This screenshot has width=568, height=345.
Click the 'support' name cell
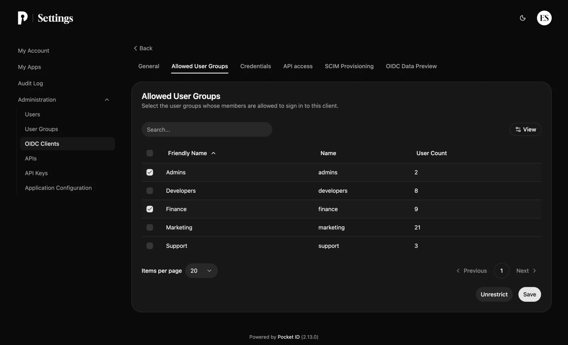point(328,246)
